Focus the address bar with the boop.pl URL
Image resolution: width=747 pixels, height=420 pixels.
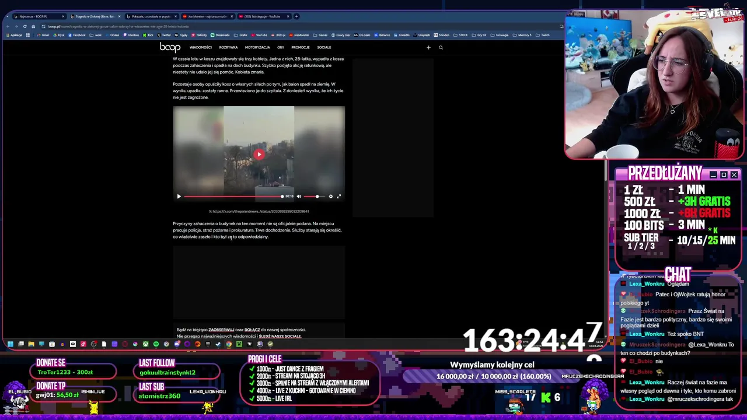(x=298, y=26)
